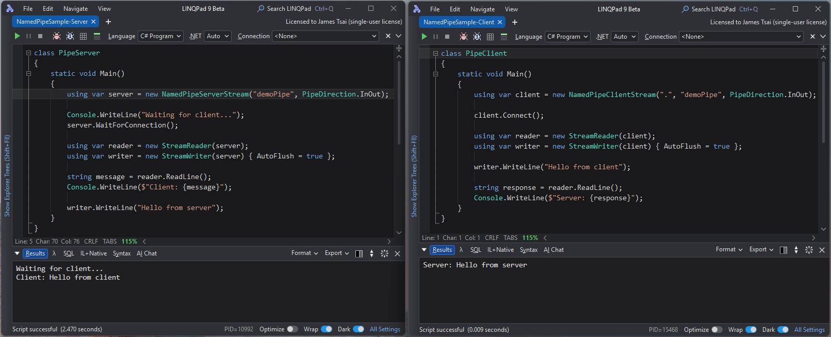This screenshot has height=337, width=831.
Task: Click the Server results panel split layout icon
Action: pyautogui.click(x=359, y=253)
